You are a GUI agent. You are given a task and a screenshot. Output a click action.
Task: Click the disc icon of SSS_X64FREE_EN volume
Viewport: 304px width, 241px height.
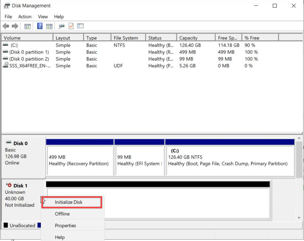pos(6,65)
